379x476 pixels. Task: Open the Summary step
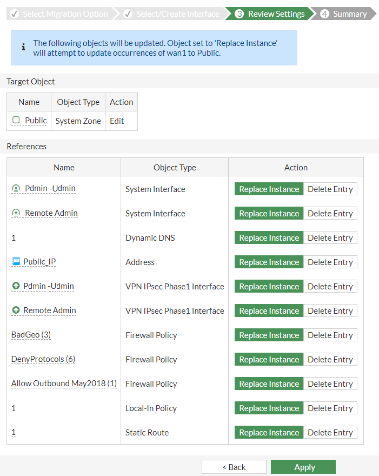point(344,14)
